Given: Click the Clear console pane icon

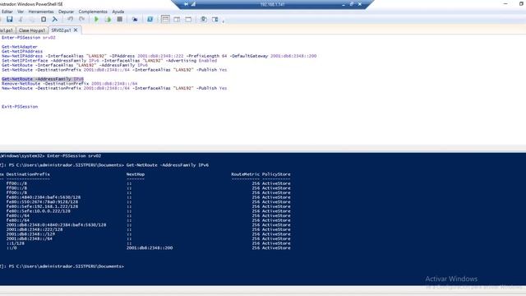Looking at the screenshot, I should point(55,20).
